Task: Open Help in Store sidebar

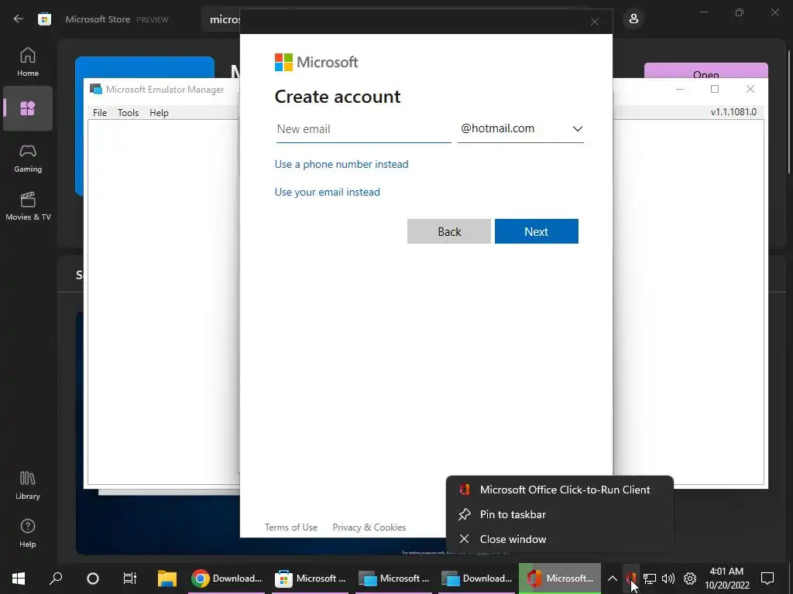Action: coord(28,534)
